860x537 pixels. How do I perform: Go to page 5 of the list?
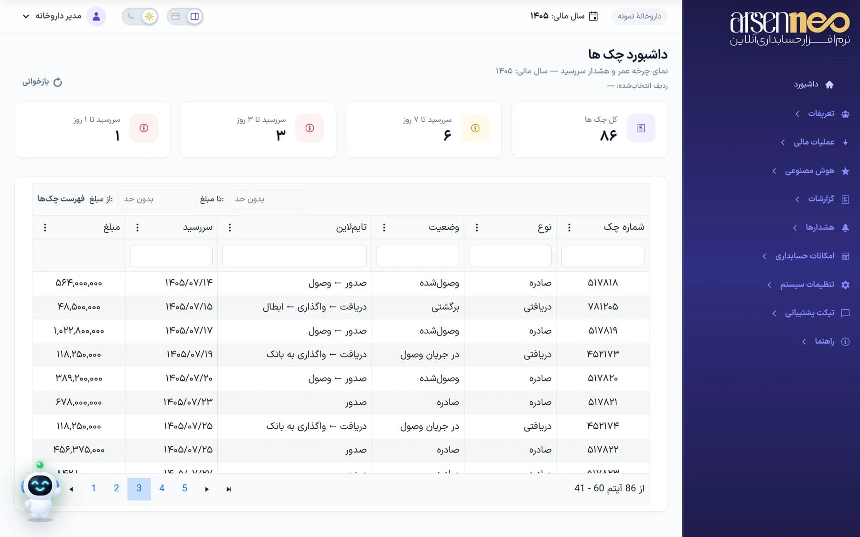[x=184, y=488]
